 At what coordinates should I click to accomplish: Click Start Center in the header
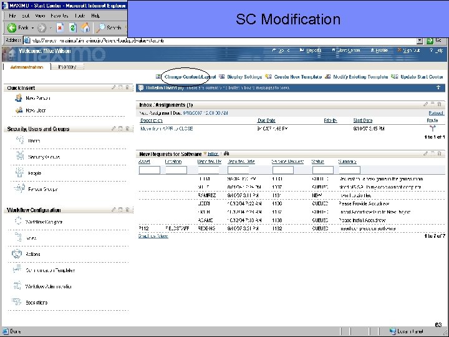click(x=346, y=51)
